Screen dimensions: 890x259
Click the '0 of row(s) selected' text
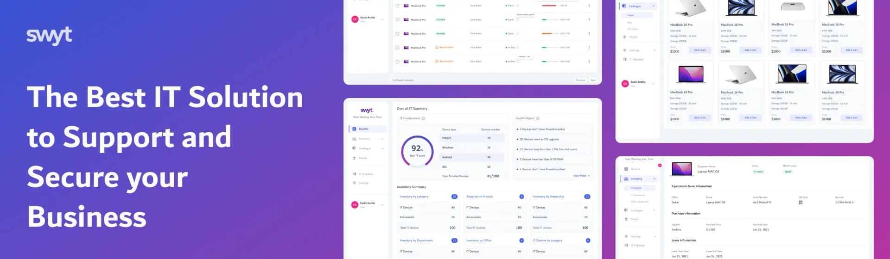(x=403, y=80)
